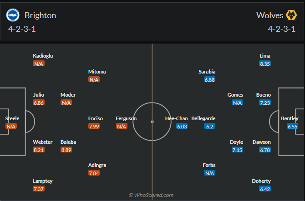Click Lima's 8.35 rating badge

(x=265, y=64)
